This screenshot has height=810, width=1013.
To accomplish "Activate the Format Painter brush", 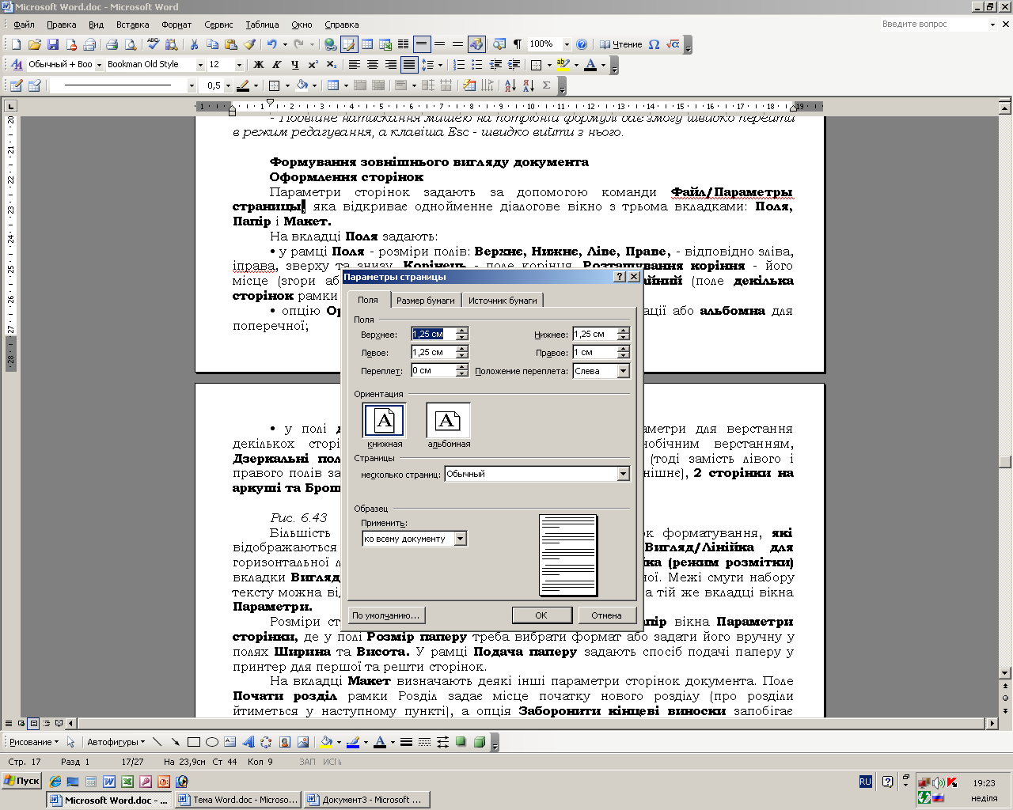I will (249, 44).
